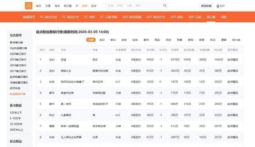255x147 pixels.
Task: Click author 会说话的肘子 in row 5
Action: point(100,104)
